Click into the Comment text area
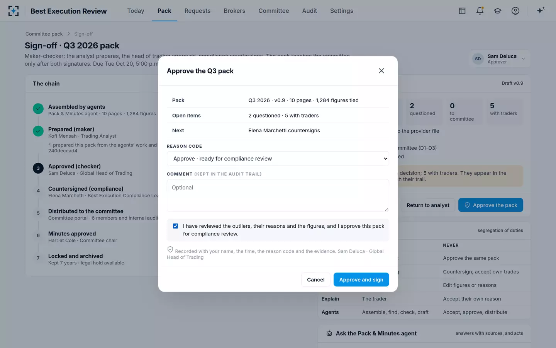556x348 pixels. point(278,195)
